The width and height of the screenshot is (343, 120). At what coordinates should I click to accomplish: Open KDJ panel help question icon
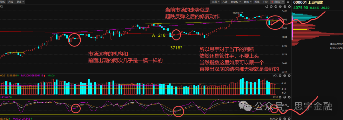point(285,97)
